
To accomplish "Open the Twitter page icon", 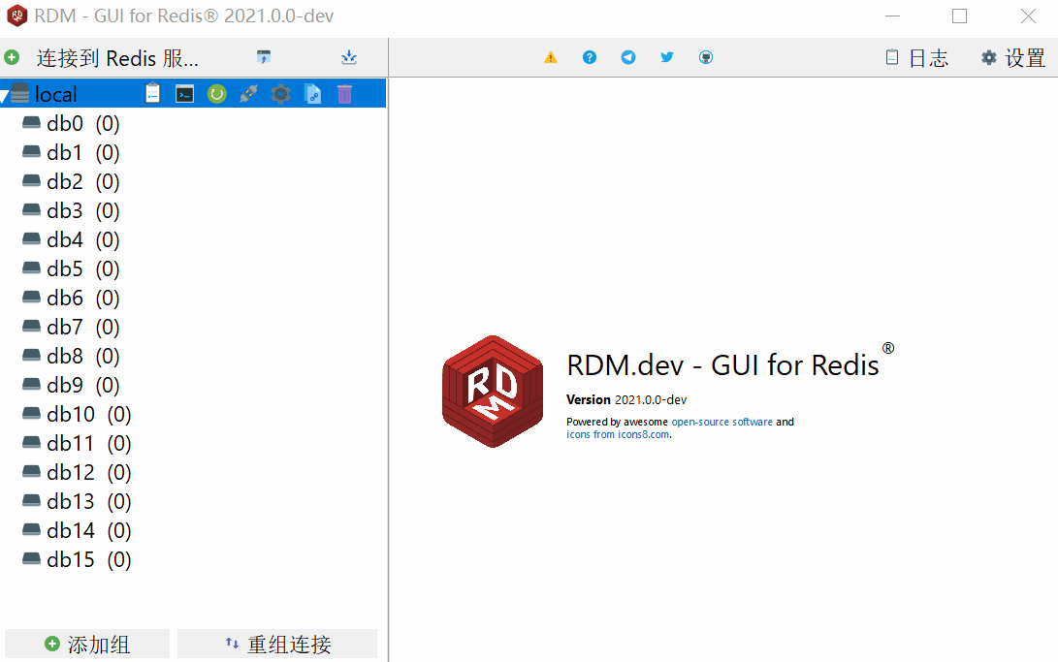I will pos(667,57).
